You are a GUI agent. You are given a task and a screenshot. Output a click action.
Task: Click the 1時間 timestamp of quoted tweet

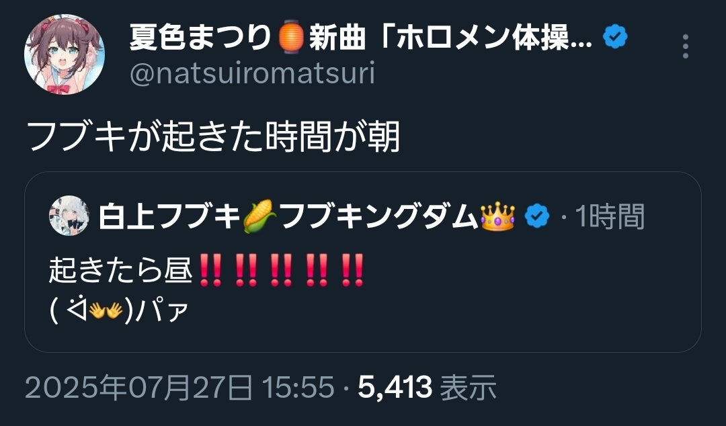pos(609,217)
